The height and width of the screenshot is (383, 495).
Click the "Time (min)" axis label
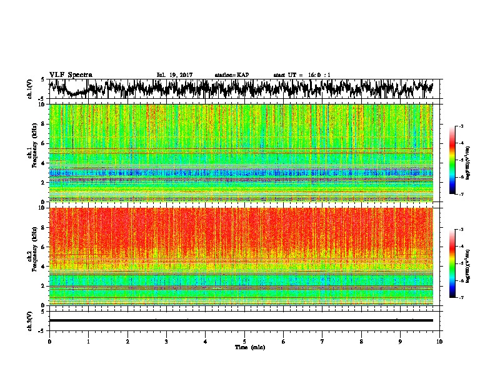tap(250, 347)
